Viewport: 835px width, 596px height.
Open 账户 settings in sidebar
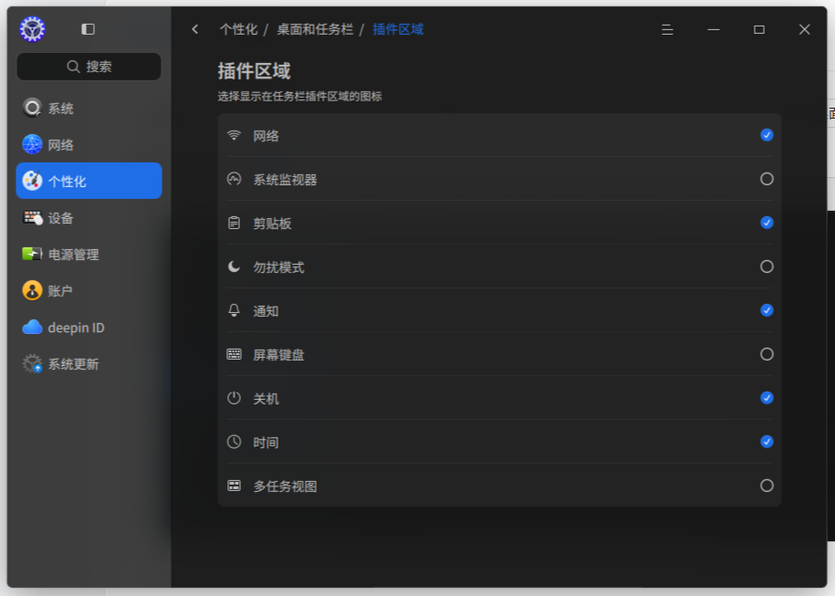(89, 290)
